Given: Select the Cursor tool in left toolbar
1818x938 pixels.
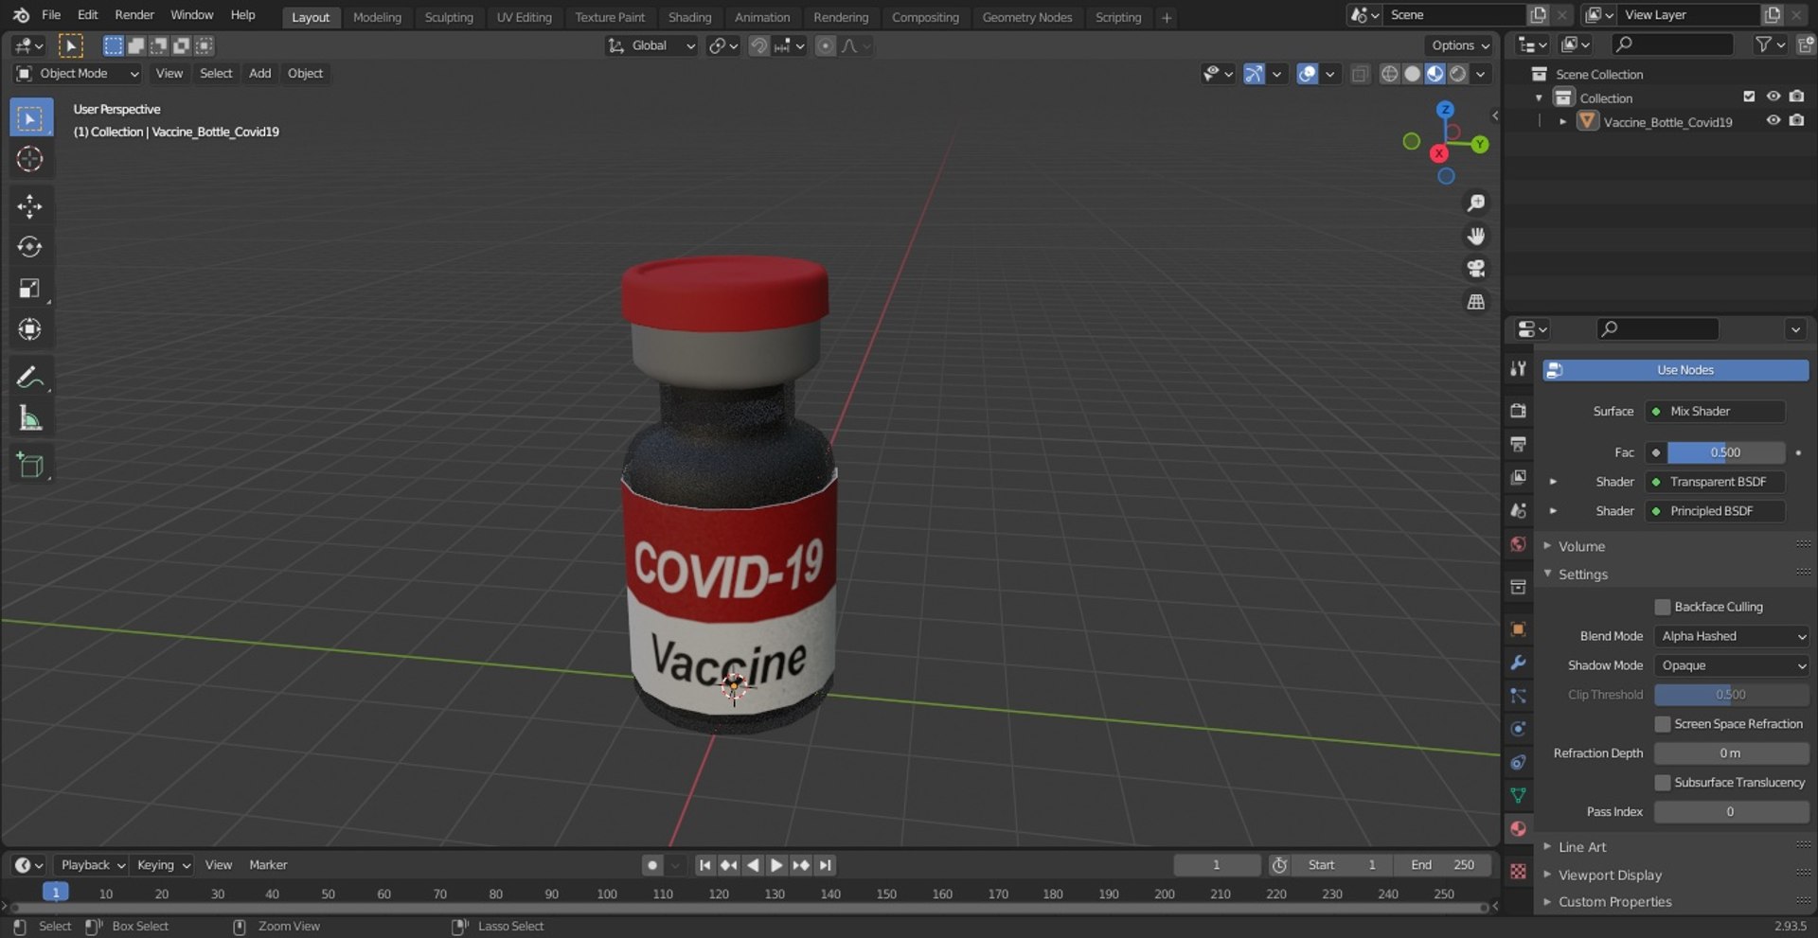Looking at the screenshot, I should [x=30, y=159].
